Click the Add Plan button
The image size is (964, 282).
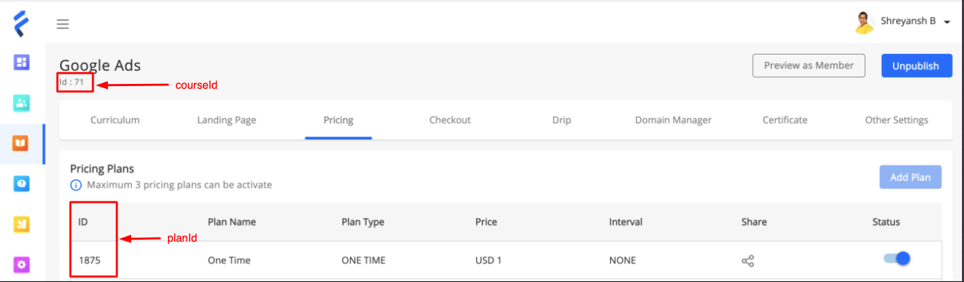(x=910, y=178)
